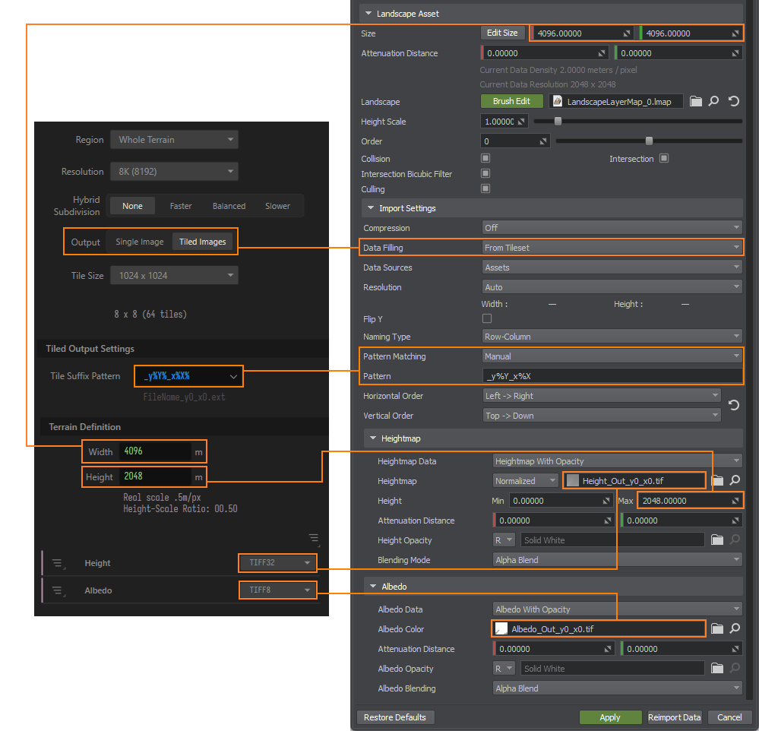Screen dimensions: 759x731
Task: Click LandscapeLayerMap file icon
Action: pos(558,101)
